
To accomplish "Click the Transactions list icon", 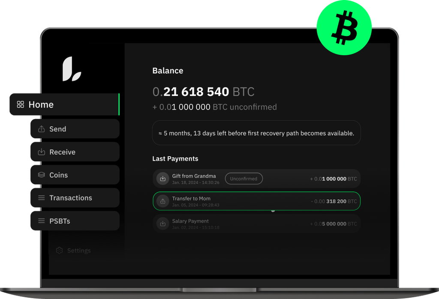I will (42, 198).
